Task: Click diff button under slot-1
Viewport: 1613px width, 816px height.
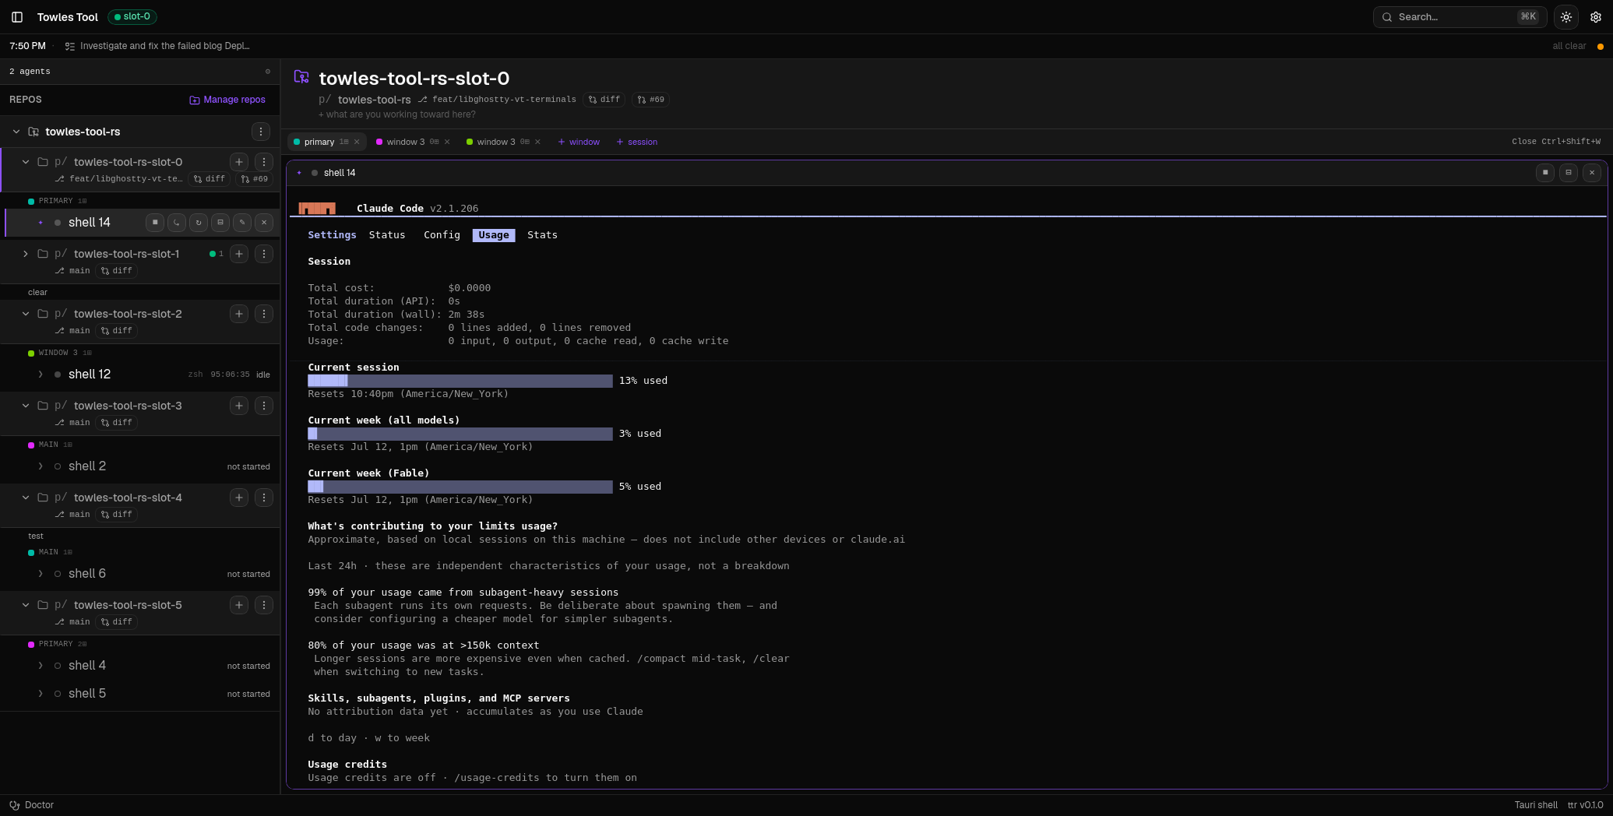Action: click(x=117, y=271)
